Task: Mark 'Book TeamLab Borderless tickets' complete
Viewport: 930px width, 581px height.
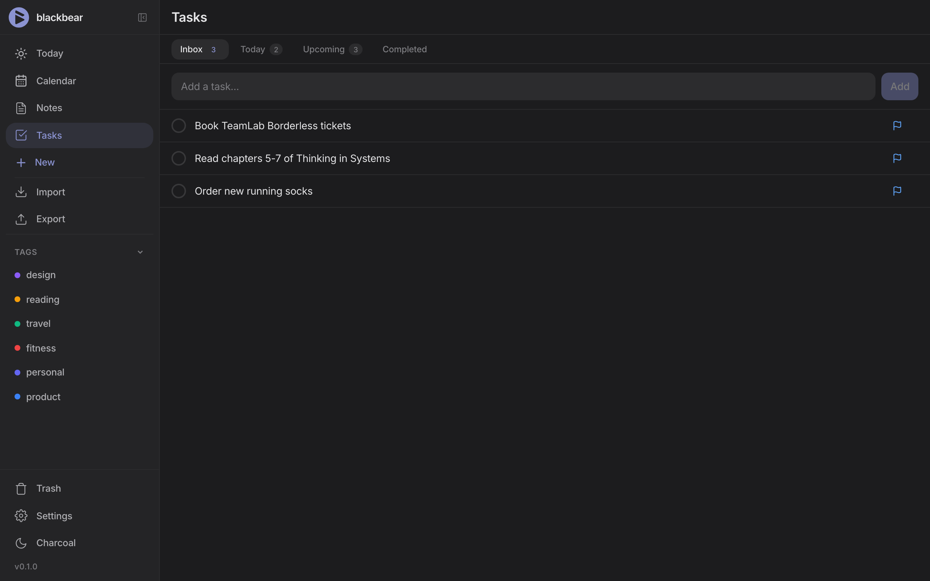Action: click(179, 125)
